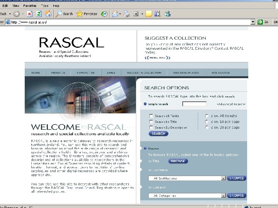278x208 pixels.
Task: Click the Browse section bullet icon
Action: (145, 148)
